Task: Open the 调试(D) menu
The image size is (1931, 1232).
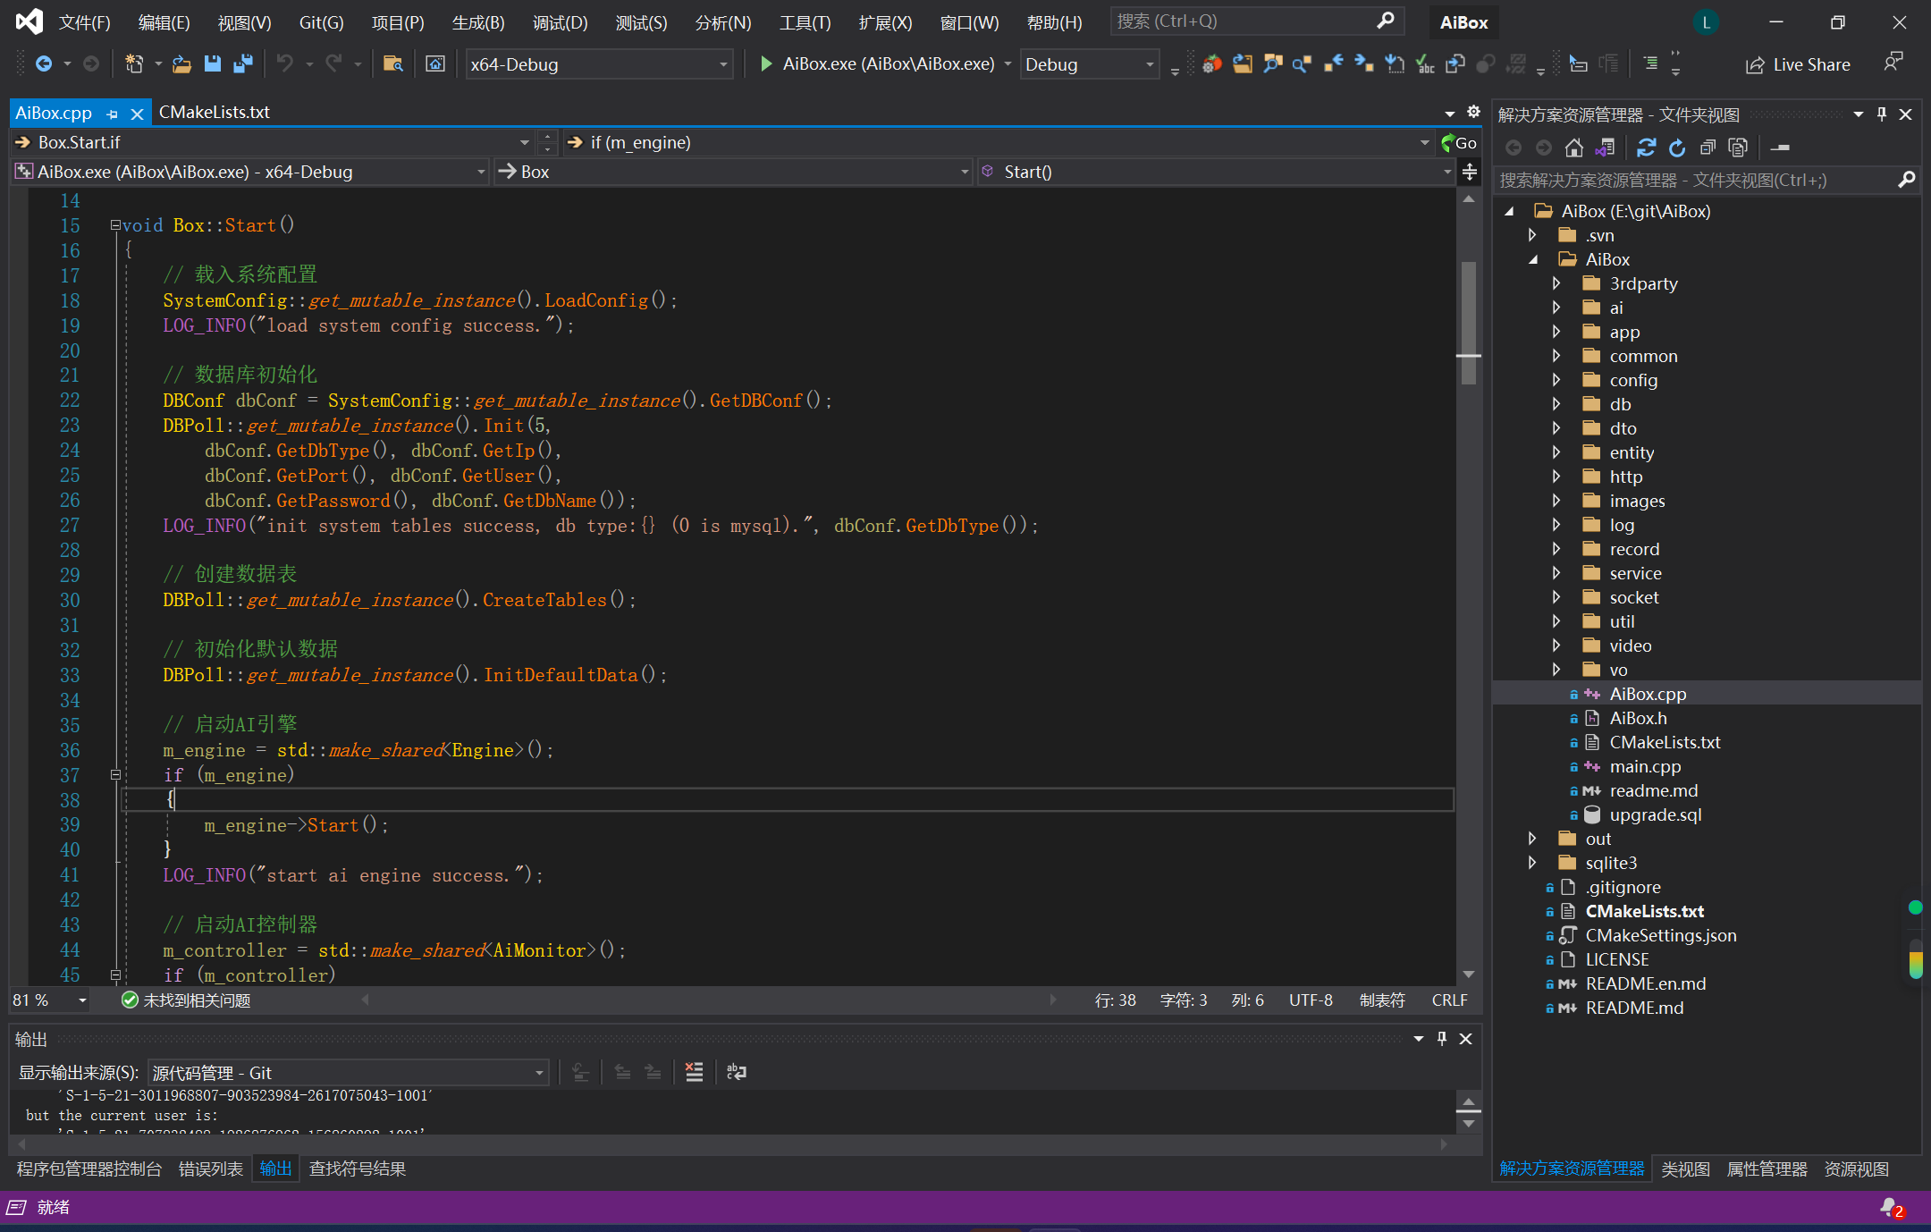Action: (x=560, y=22)
